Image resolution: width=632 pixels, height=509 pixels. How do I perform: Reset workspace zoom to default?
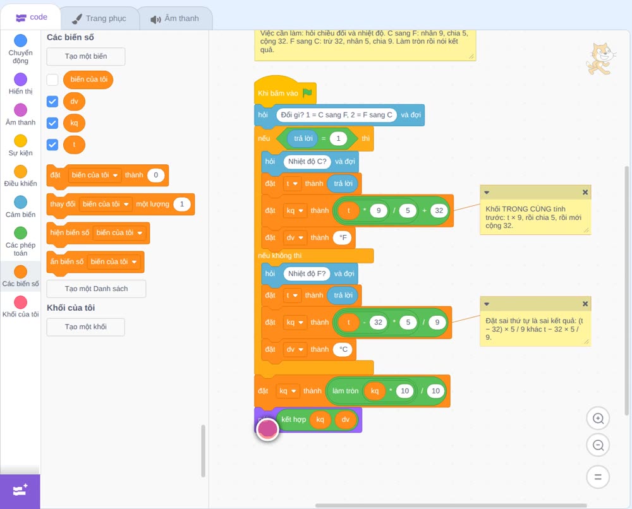[598, 477]
